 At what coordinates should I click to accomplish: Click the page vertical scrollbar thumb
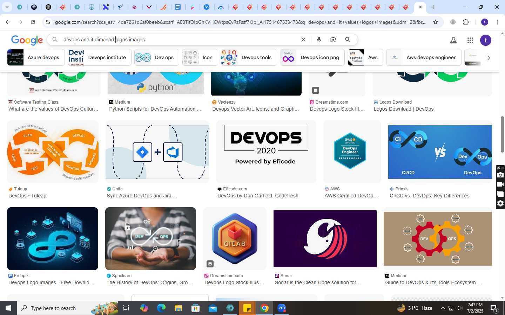point(502,134)
